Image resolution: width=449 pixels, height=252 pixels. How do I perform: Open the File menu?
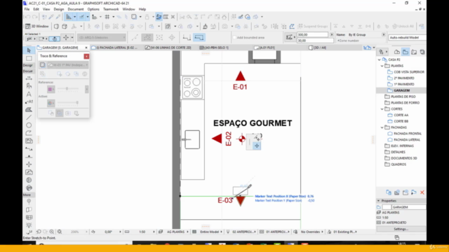pos(27,9)
